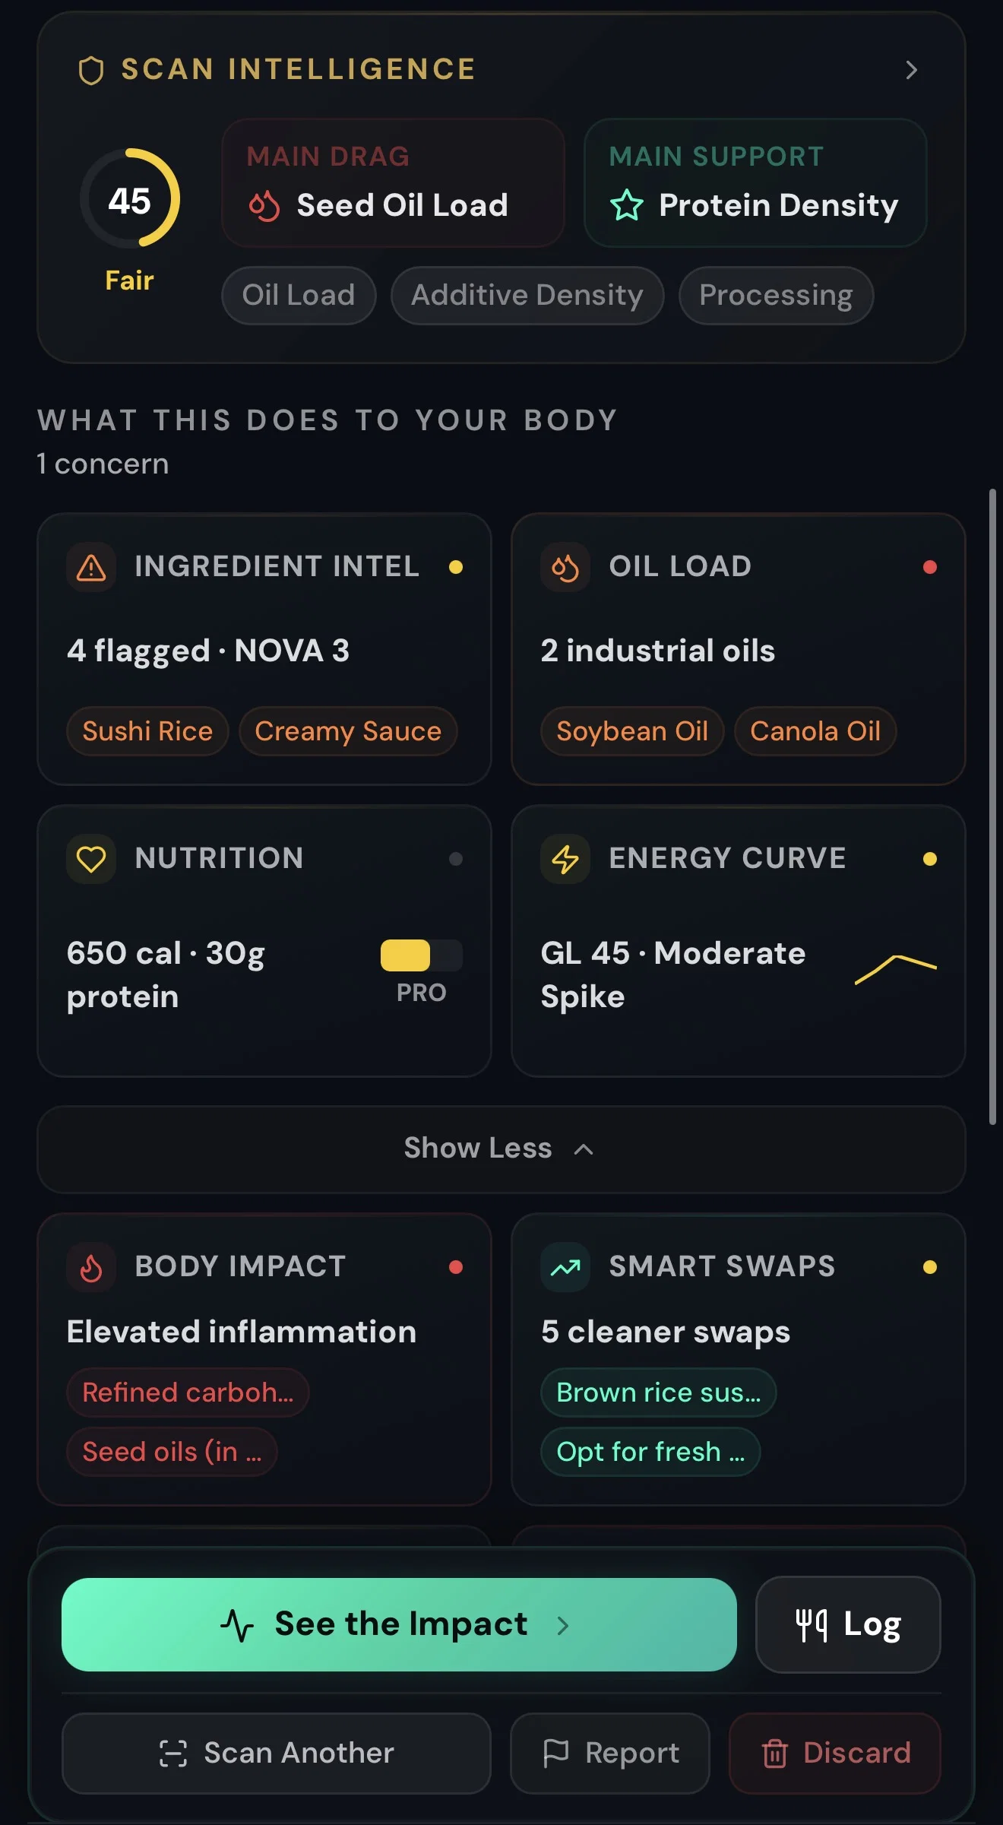Click the star icon in Main Support
Screen dimensions: 1003x1825
tap(627, 205)
